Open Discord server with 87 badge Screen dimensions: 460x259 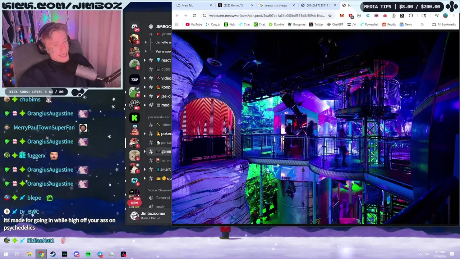tap(134, 105)
